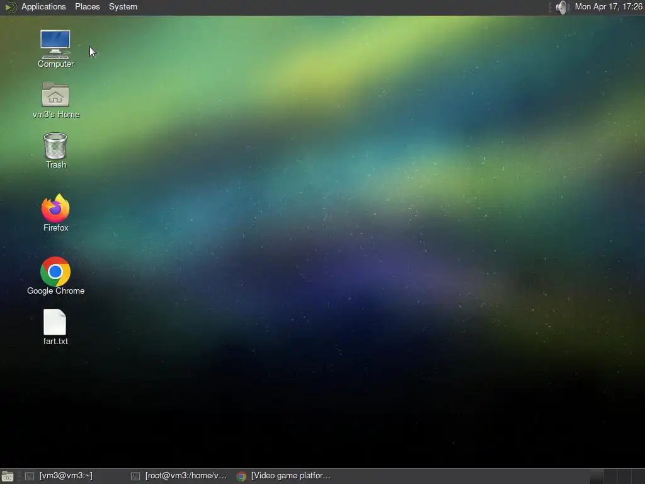Select the Firefox desktop icon

[55, 208]
